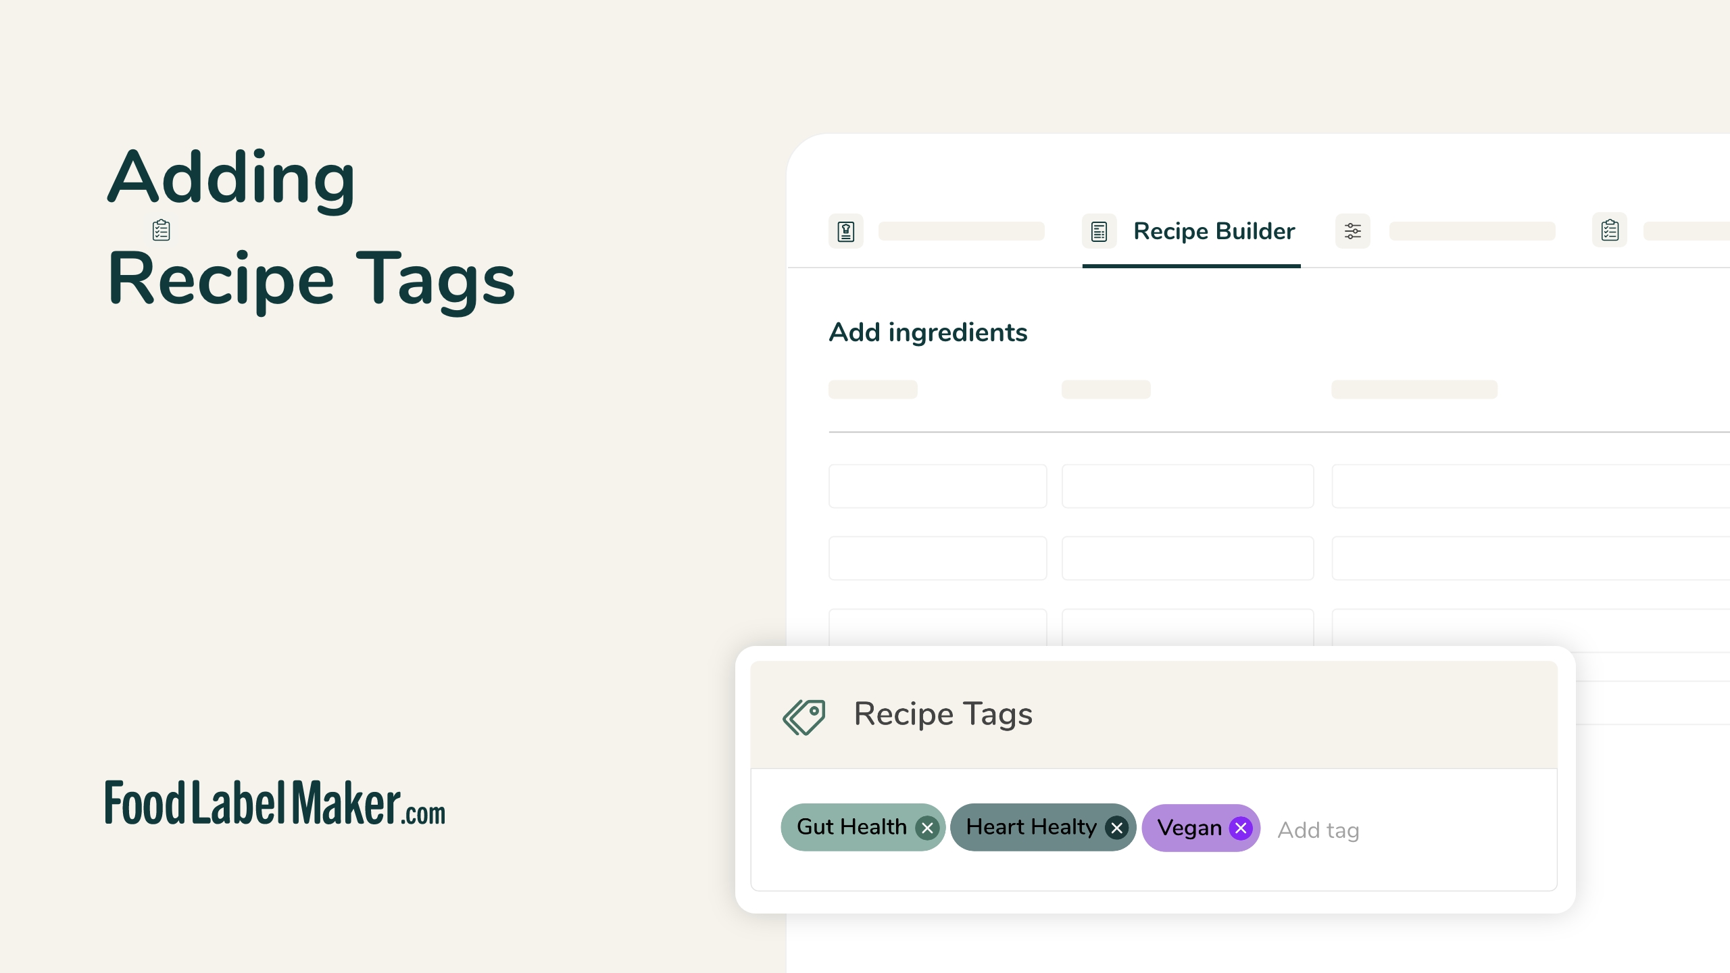Remove the Heart Healty tag

(x=1116, y=828)
